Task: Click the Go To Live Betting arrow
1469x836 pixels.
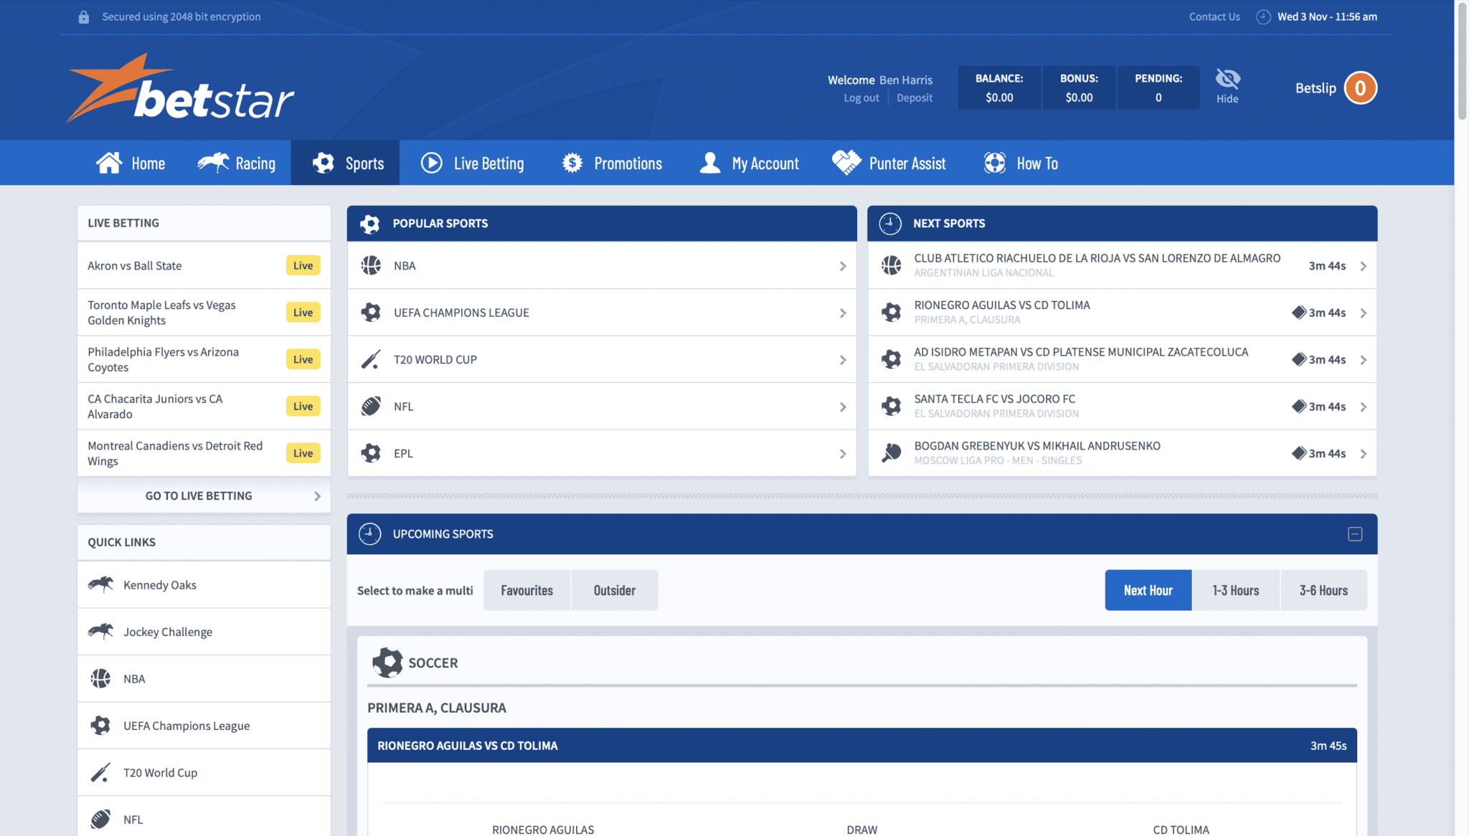Action: (317, 496)
